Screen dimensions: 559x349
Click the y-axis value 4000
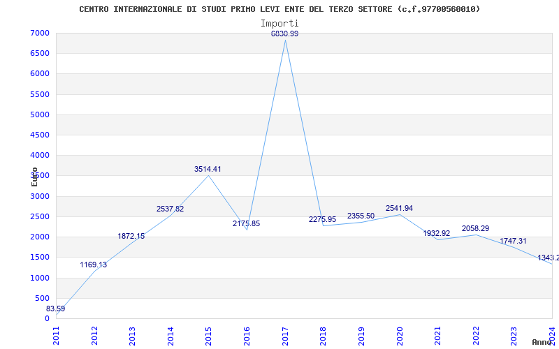40,155
